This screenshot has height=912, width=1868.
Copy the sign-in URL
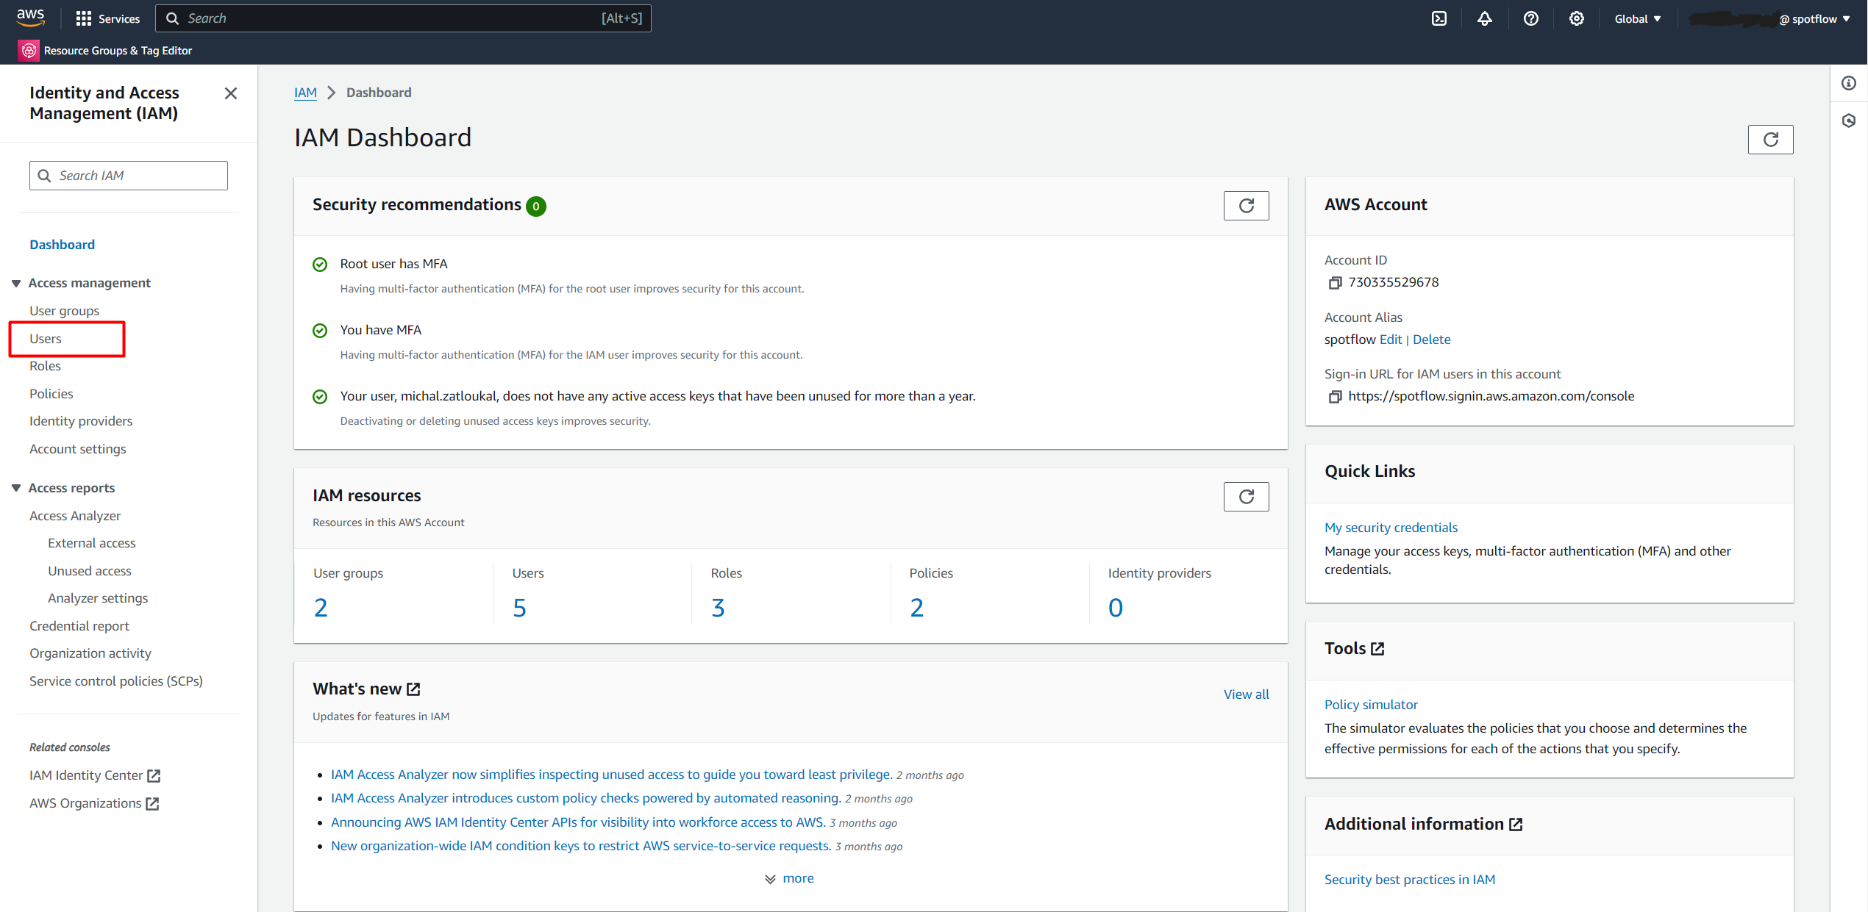(x=1335, y=397)
